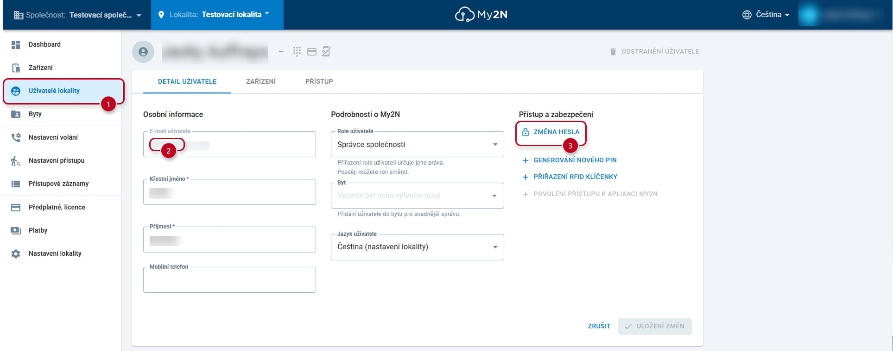Open the Byt apartment dropdown
This screenshot has width=893, height=351.
pos(417,196)
